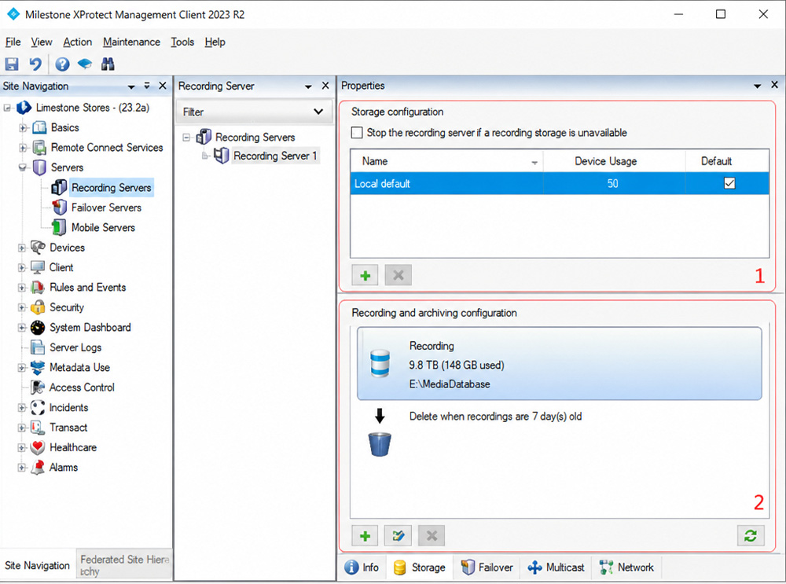The height and width of the screenshot is (584, 786).
Task: Click the Save icon in the toolbar
Action: 12,64
